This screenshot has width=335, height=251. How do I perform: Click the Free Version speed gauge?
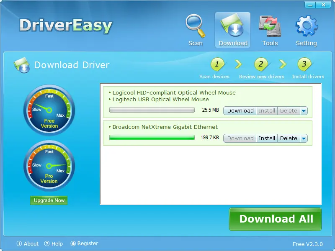pos(49,110)
